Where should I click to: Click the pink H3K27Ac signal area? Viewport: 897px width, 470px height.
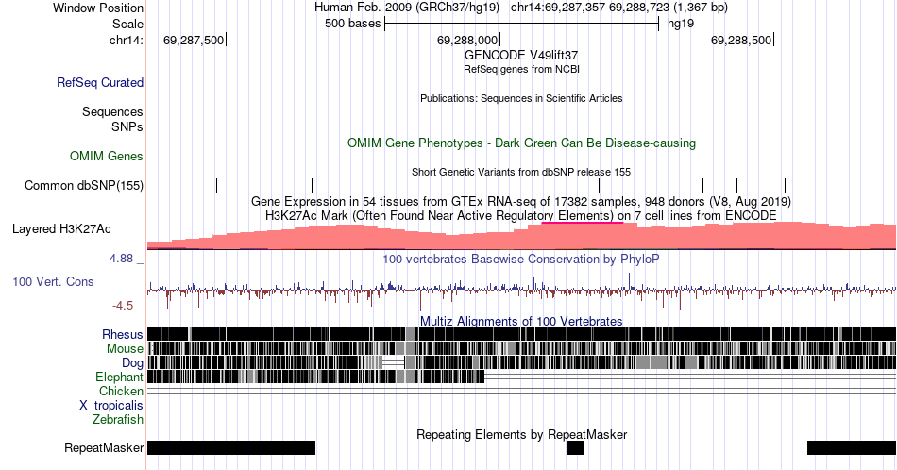click(521, 237)
